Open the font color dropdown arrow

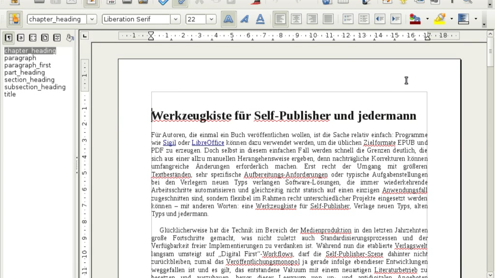coord(427,19)
